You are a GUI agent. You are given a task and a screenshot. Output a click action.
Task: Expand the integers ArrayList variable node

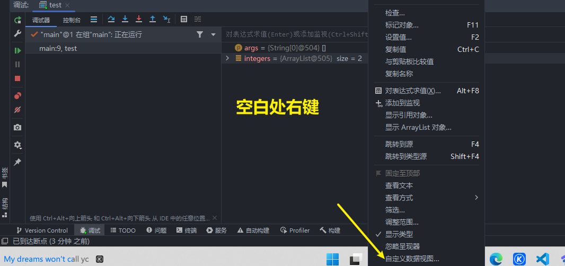pyautogui.click(x=228, y=58)
